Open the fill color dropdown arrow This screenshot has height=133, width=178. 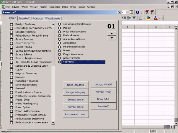[152, 18]
